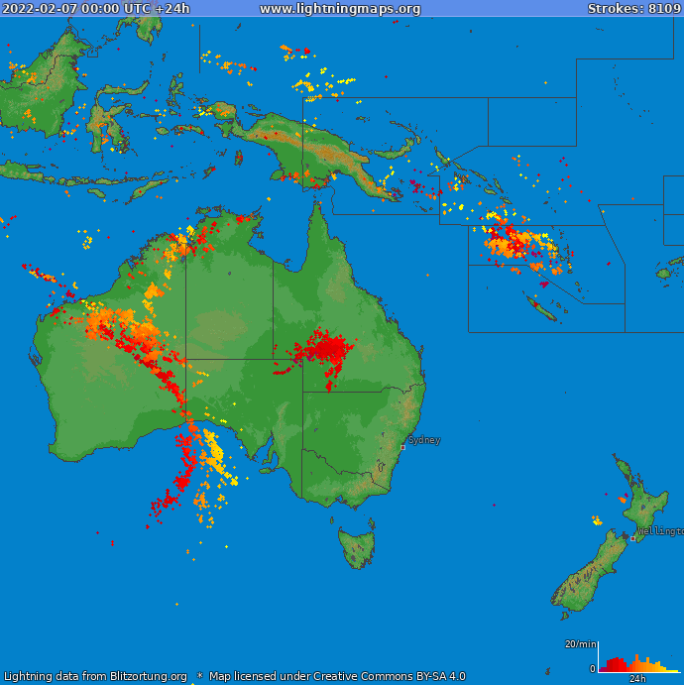
Task: Click the Wellington city marker square
Action: pyautogui.click(x=632, y=538)
